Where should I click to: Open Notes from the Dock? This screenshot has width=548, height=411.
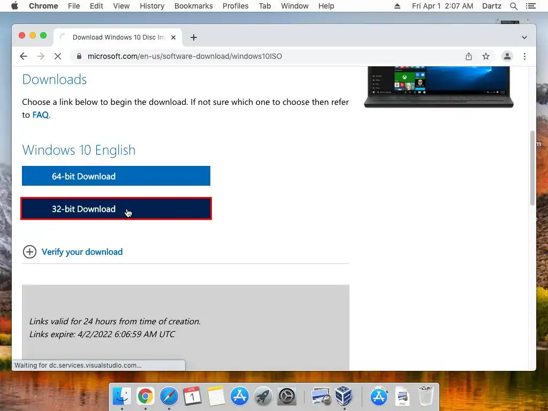point(216,397)
